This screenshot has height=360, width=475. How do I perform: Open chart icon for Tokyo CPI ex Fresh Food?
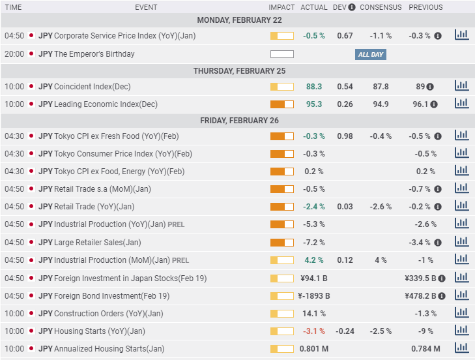pos(461,136)
